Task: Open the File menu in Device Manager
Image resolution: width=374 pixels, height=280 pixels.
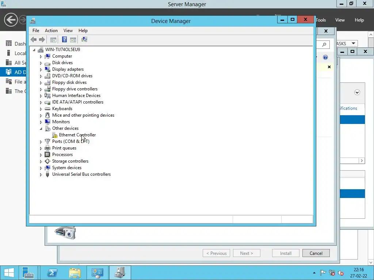Action: [x=36, y=31]
